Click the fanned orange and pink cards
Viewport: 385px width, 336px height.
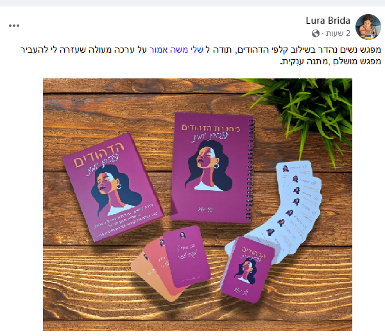[171, 263]
